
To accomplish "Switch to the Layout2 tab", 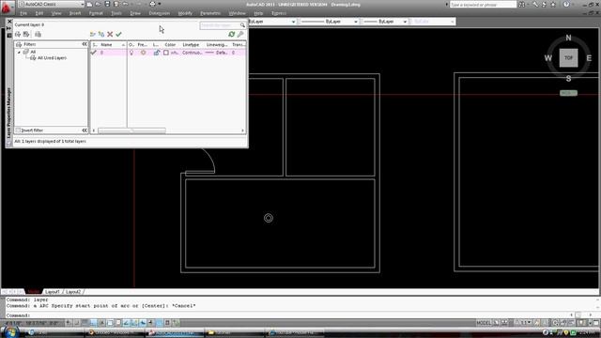I will [x=73, y=292].
